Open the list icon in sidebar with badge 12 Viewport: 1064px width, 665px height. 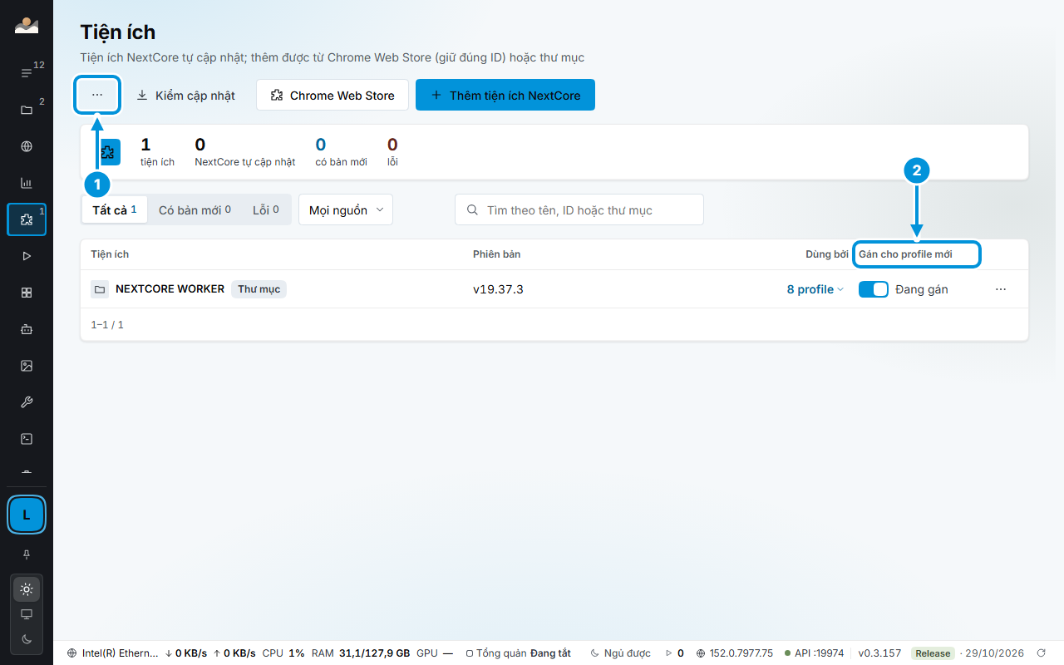[x=27, y=73]
